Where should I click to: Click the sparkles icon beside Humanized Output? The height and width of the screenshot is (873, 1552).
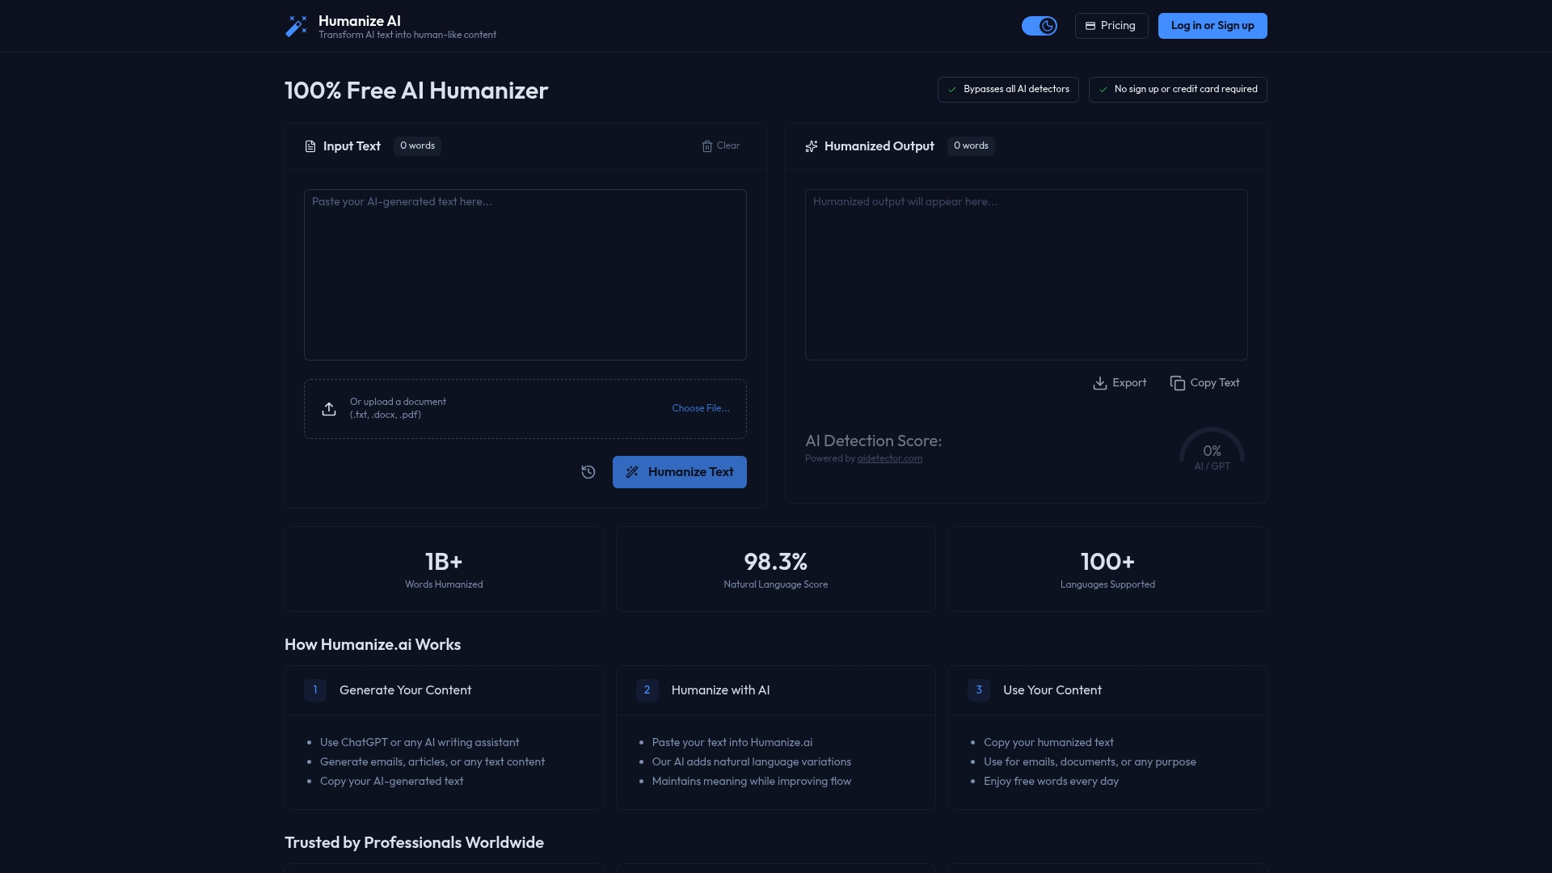(x=811, y=145)
